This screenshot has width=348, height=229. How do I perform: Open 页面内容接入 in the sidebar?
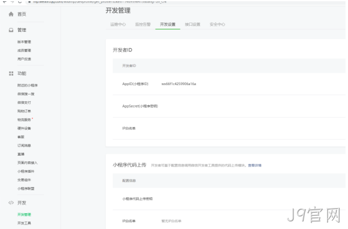tap(27, 163)
